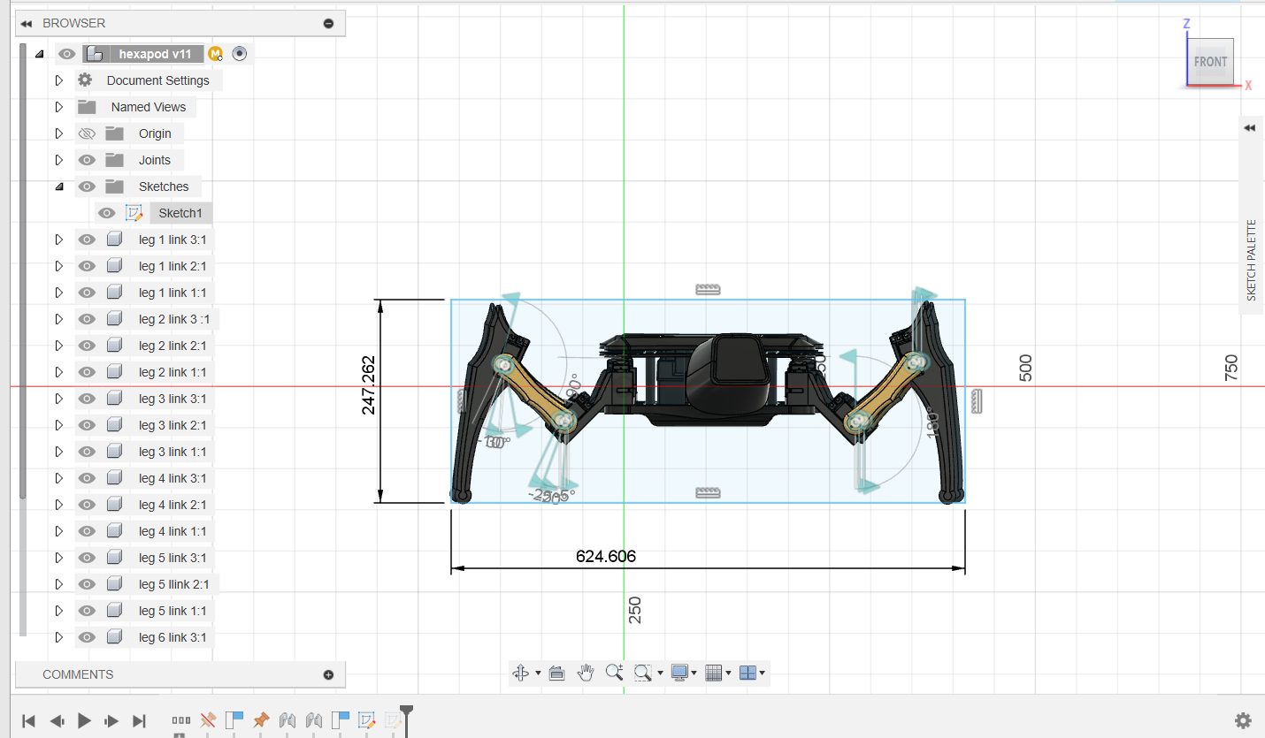This screenshot has width=1265, height=738.
Task: Add a comment with the plus icon
Action: (328, 674)
